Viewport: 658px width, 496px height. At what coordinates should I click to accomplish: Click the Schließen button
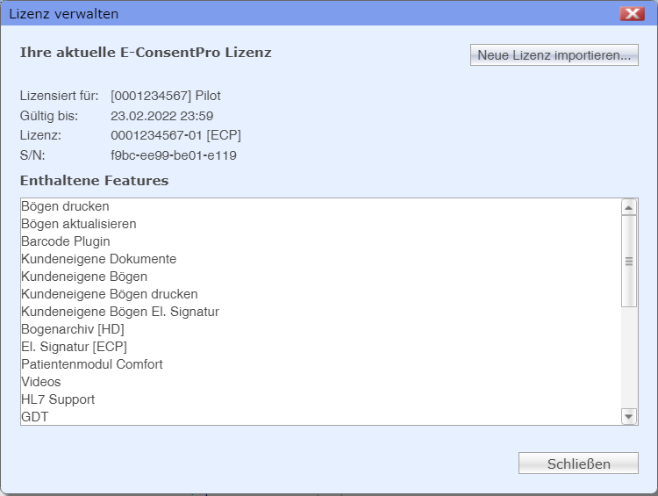(578, 464)
